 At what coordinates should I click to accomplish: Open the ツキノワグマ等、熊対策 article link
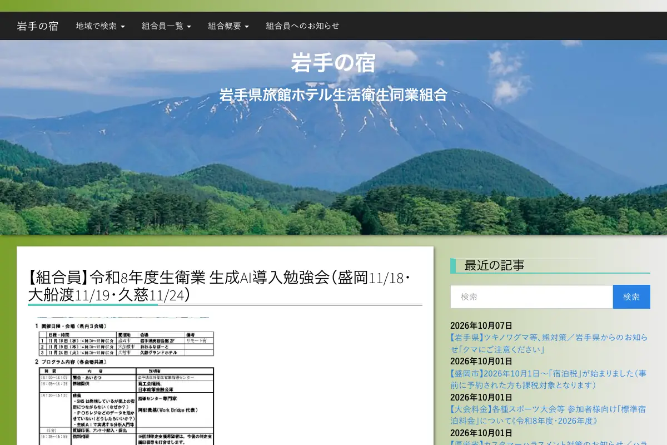pos(549,343)
